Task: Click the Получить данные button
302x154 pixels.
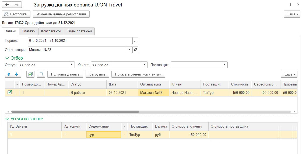Action: [x=65, y=74]
